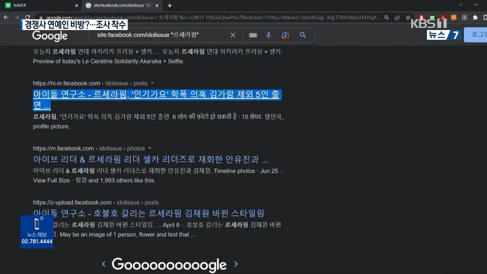Viewport: 487px width, 274px height.
Task: Go to next results page arrow
Action: pos(236,265)
